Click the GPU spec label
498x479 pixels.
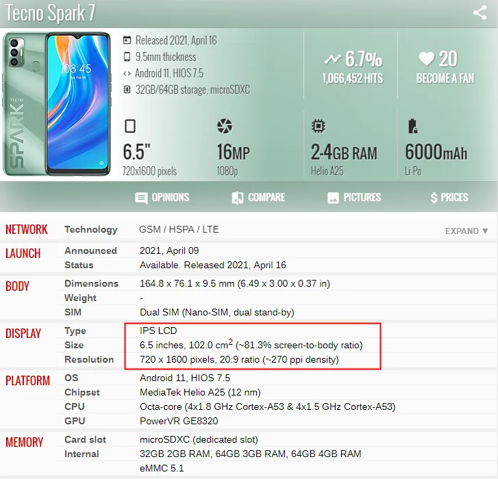click(x=75, y=421)
